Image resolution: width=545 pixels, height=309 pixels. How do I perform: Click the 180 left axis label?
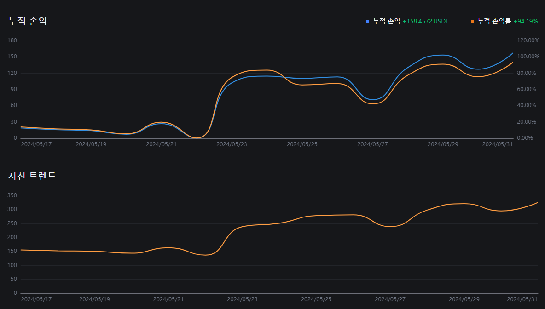[12, 40]
